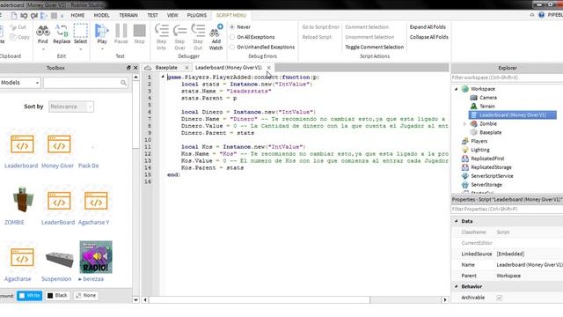Click Expand All Folds
The image size is (563, 317).
(428, 27)
